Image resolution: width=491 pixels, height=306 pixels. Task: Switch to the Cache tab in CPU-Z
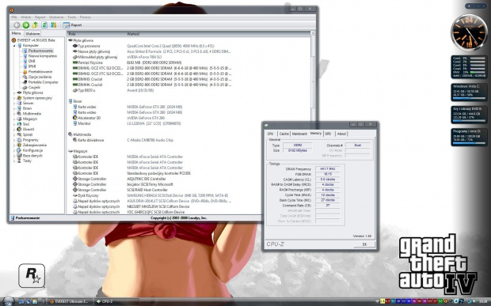pyautogui.click(x=284, y=134)
